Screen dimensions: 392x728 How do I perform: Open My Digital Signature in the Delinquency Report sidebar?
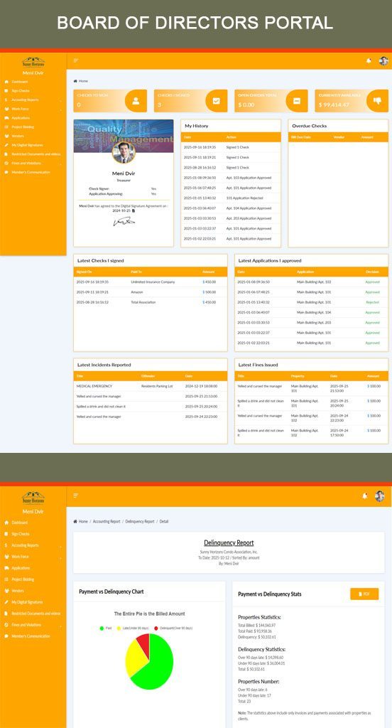coord(28,602)
